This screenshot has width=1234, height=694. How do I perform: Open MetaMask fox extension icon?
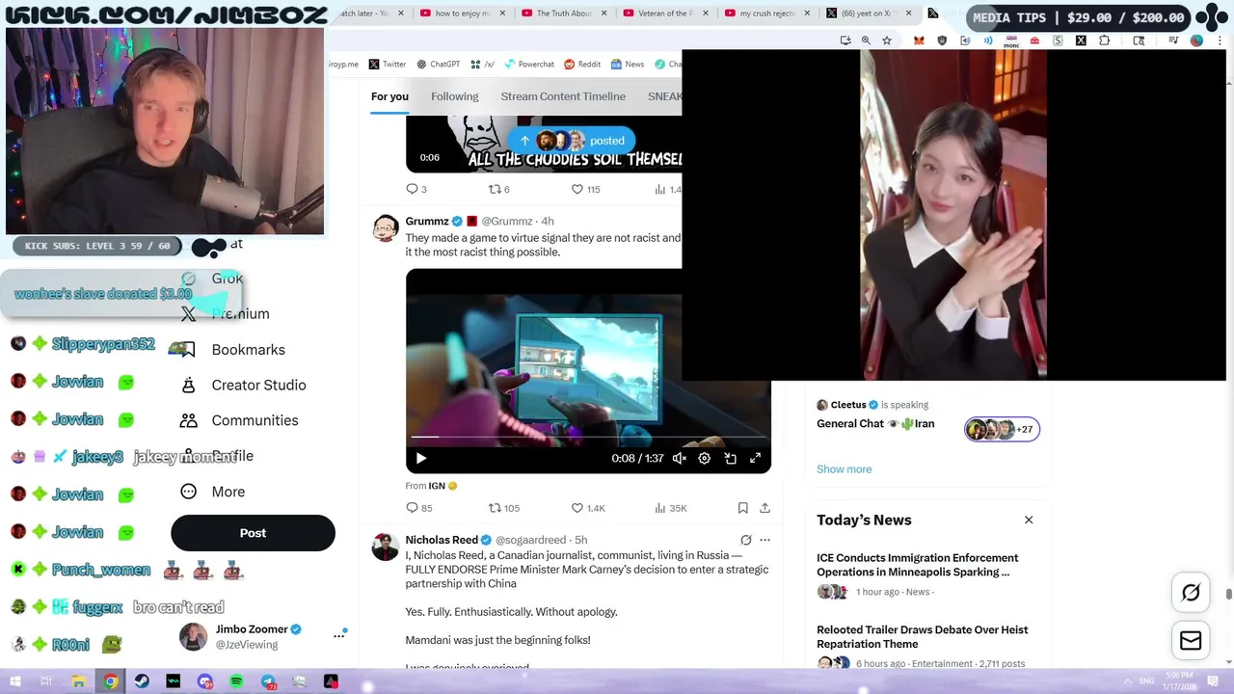[x=919, y=40]
